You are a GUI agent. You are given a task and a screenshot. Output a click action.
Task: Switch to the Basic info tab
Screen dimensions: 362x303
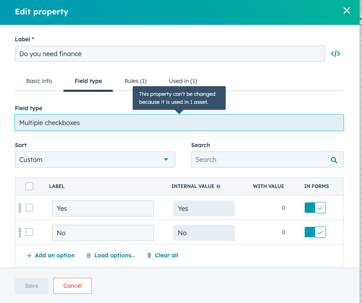tap(39, 81)
